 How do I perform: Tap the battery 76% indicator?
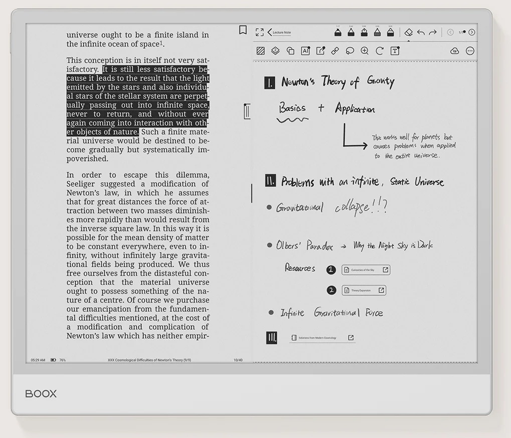click(58, 360)
